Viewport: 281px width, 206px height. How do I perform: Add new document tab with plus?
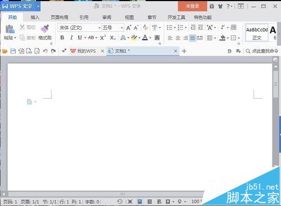[x=184, y=51]
